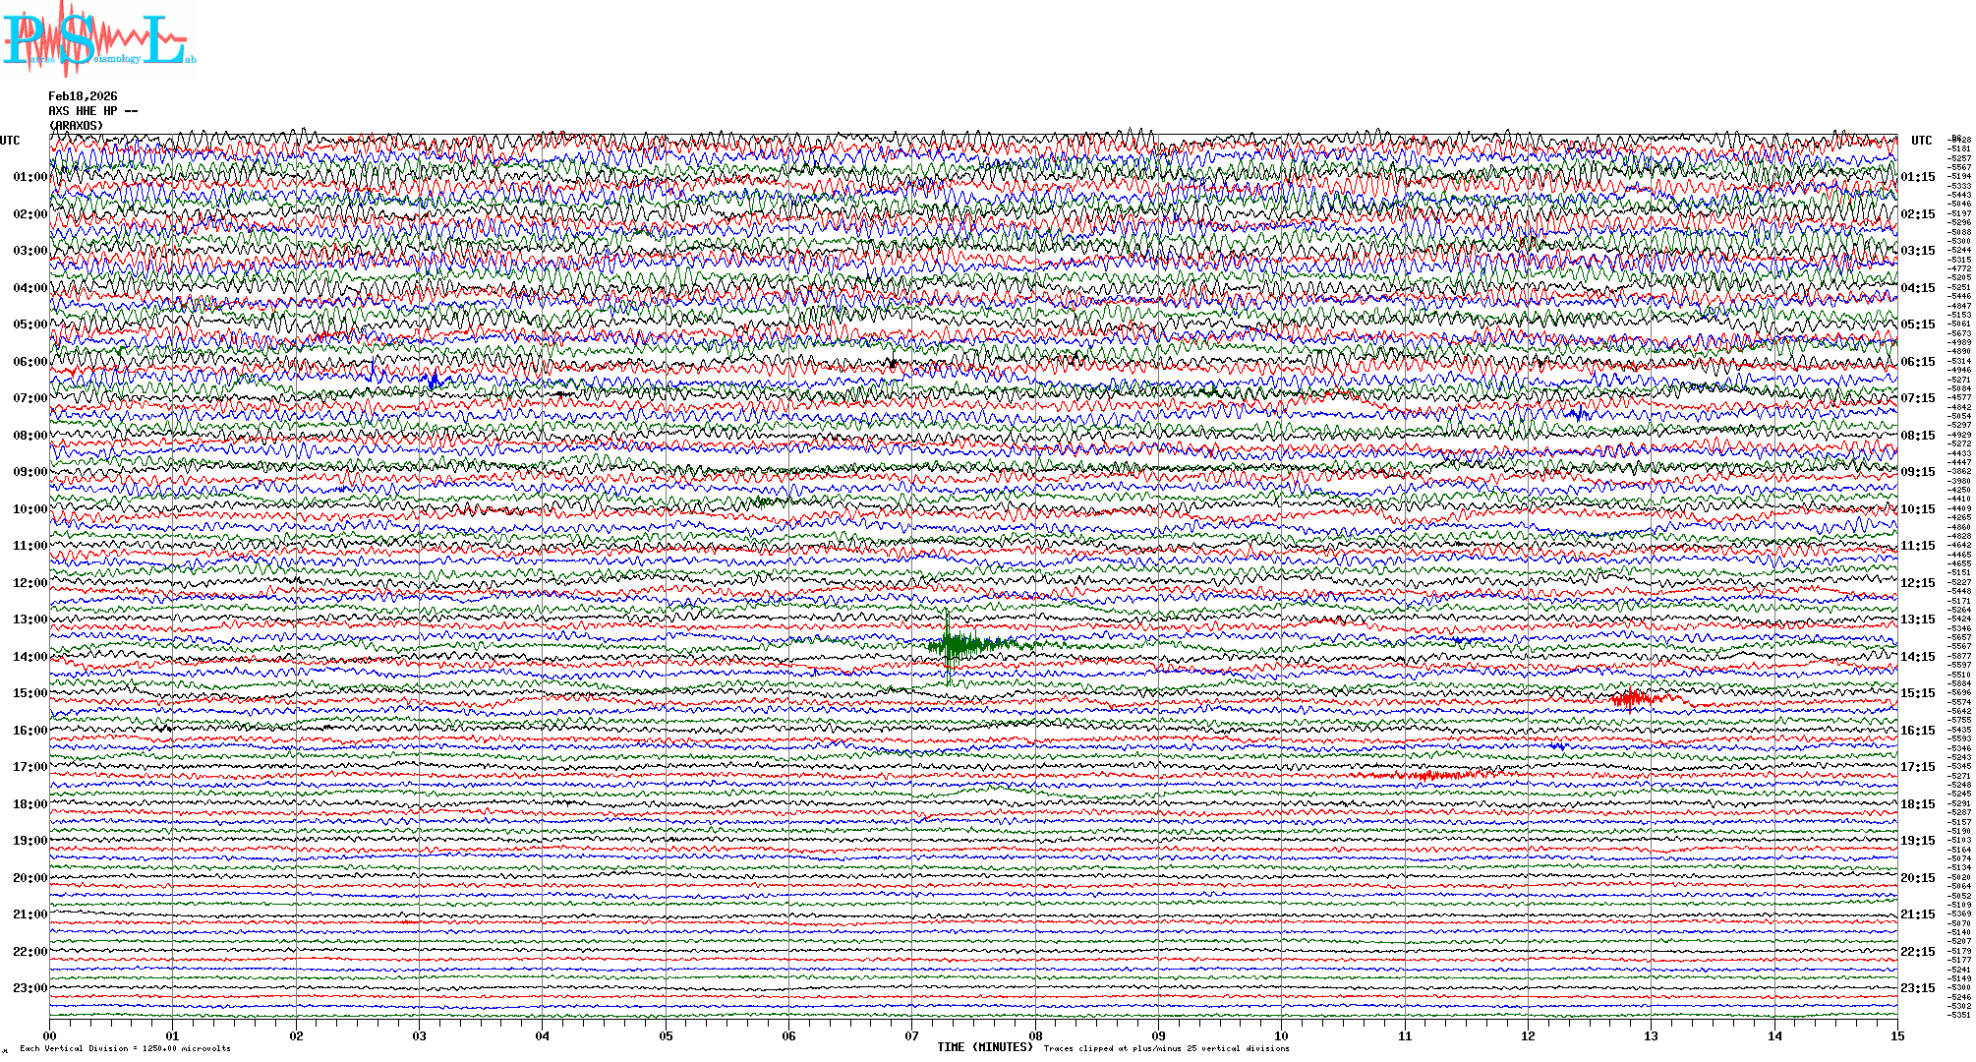Click the PSL Seismology Lab logo

coord(96,39)
